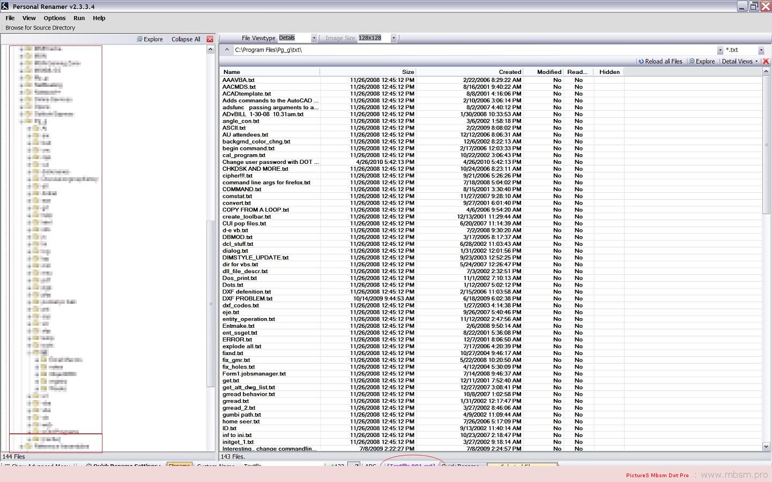Click red X in the file list toolbar
Image resolution: width=772 pixels, height=482 pixels.
click(766, 62)
